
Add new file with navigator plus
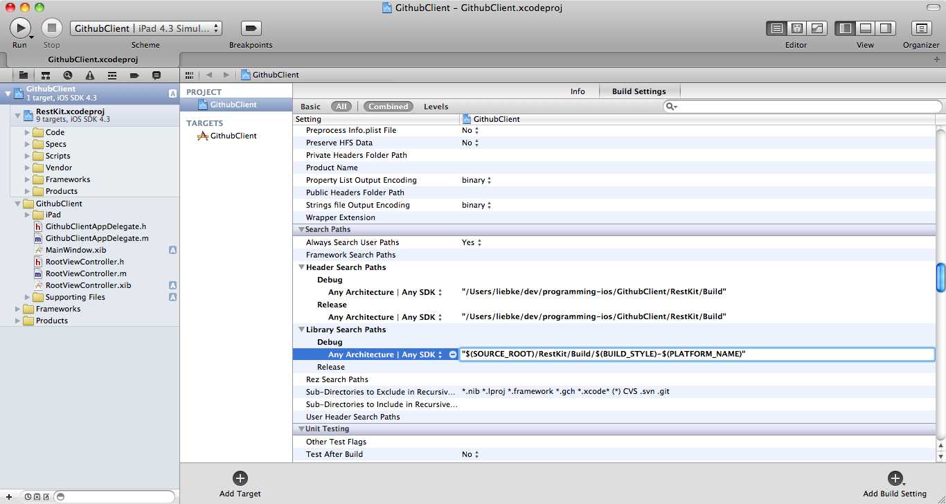coord(8,496)
